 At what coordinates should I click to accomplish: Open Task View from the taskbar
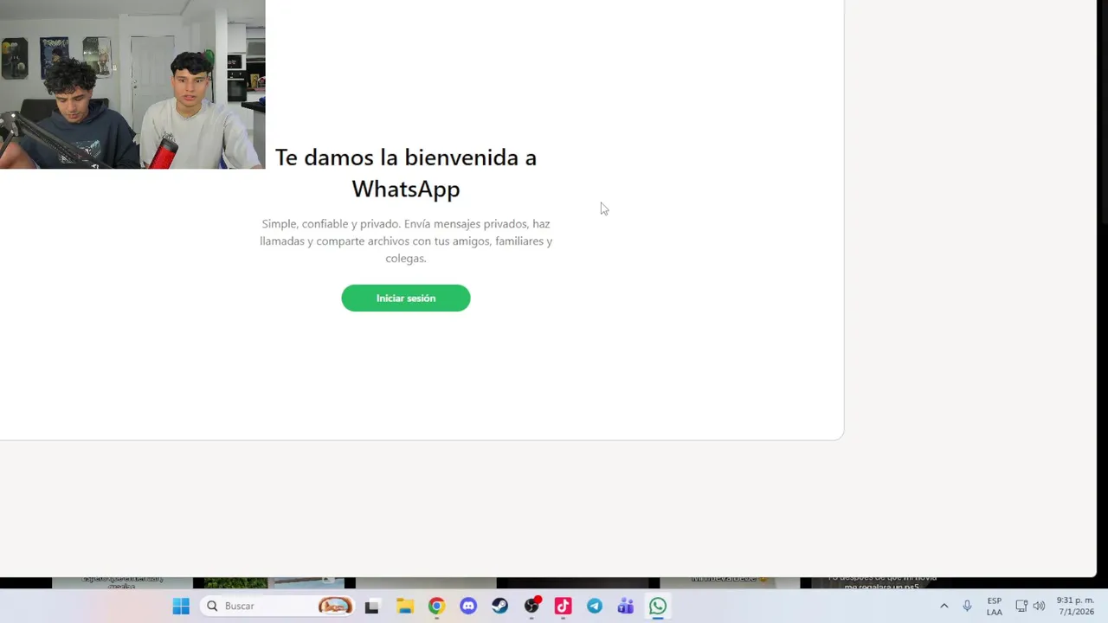(x=371, y=606)
